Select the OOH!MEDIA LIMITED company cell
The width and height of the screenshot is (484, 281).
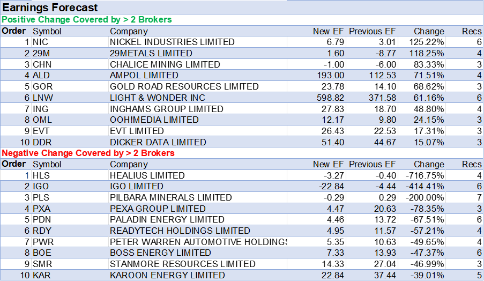tap(154, 120)
